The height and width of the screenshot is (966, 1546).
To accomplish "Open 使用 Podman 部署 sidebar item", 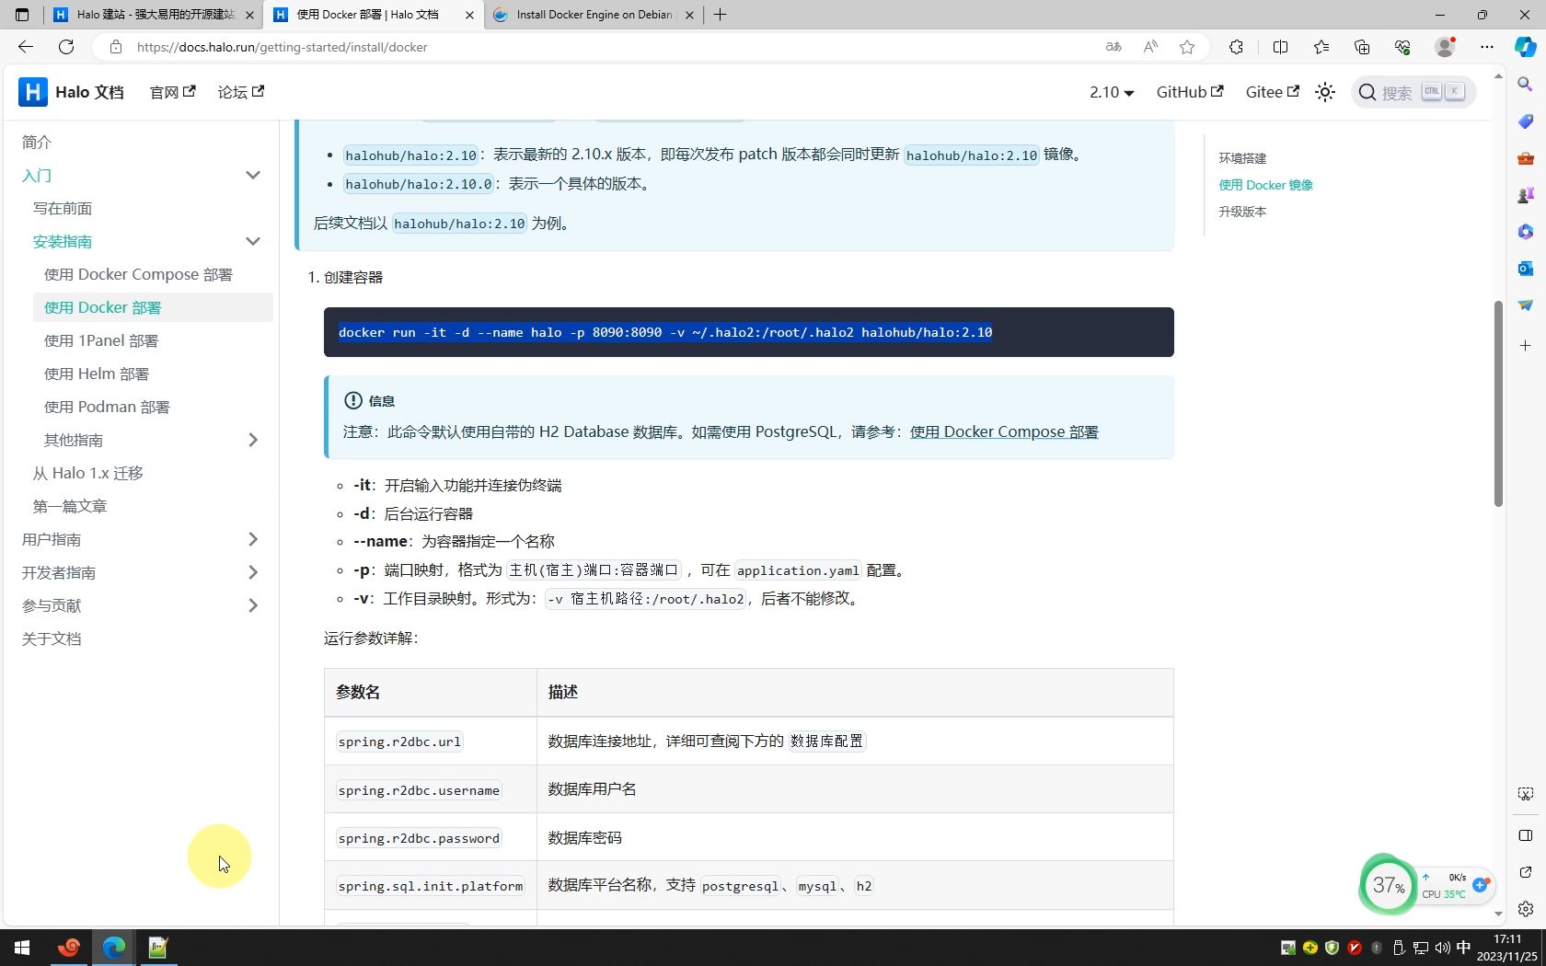I will [107, 407].
